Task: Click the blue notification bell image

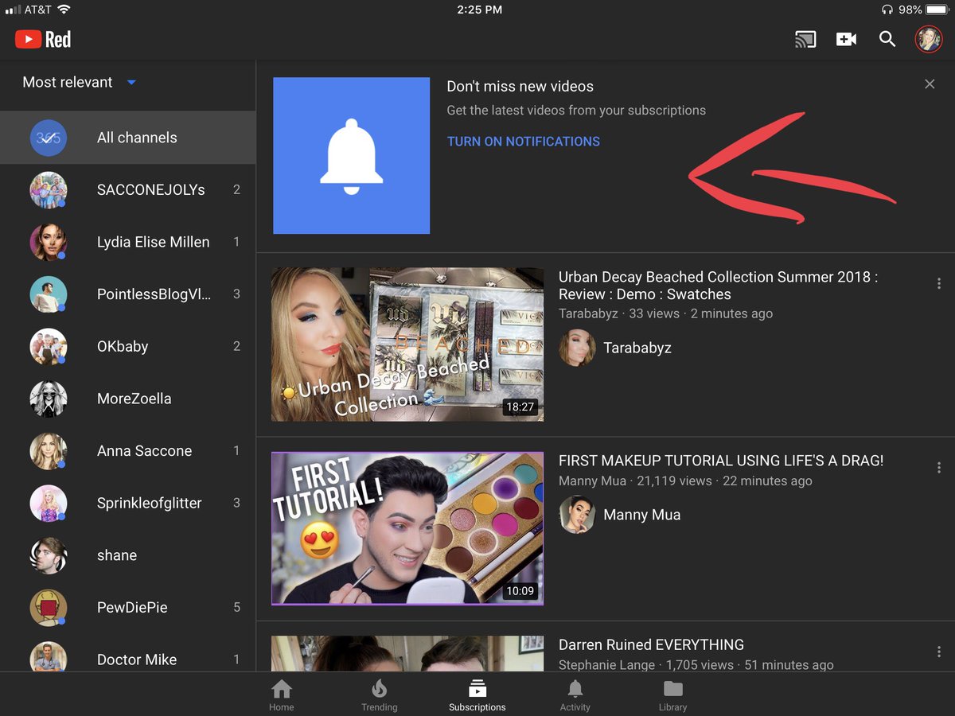Action: (x=351, y=155)
